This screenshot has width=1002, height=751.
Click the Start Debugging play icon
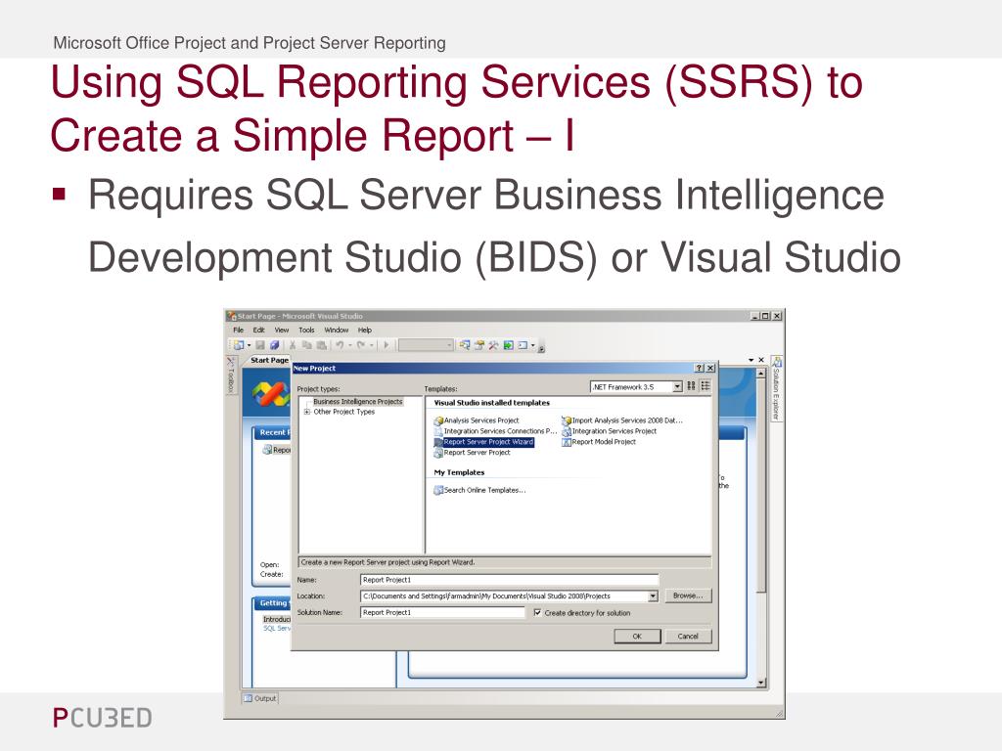[386, 345]
